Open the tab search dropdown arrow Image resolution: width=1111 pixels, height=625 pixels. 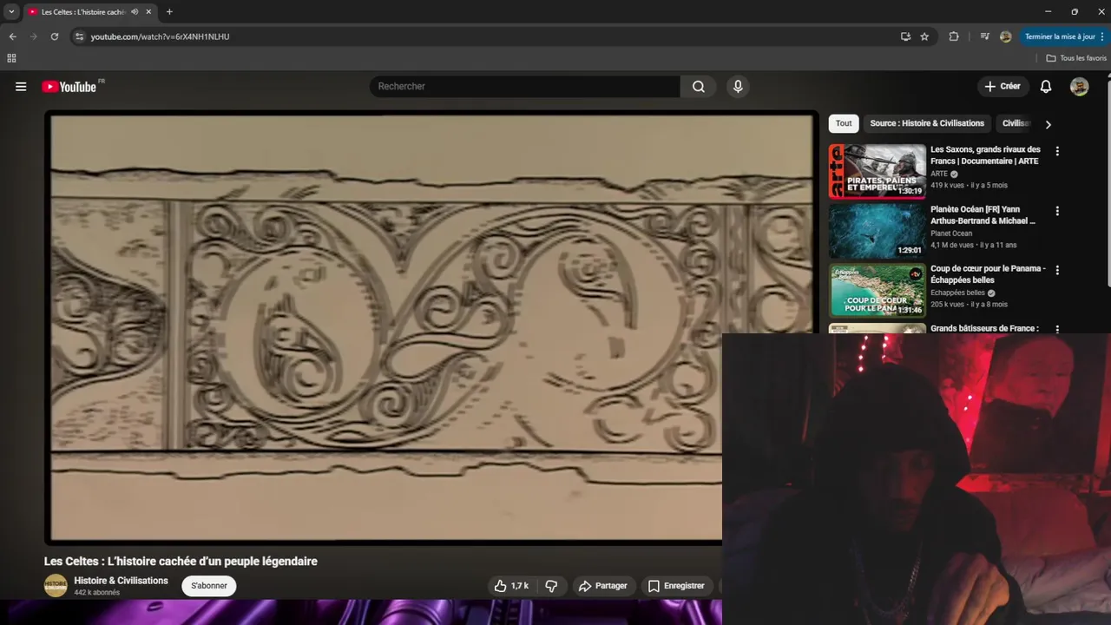click(x=11, y=12)
